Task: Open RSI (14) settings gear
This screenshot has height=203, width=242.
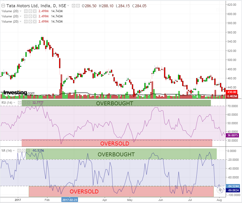Action: (x=24, y=103)
